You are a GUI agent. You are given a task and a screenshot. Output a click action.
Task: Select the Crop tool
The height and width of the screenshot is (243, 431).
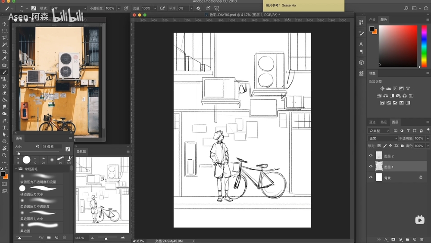pyautogui.click(x=4, y=51)
